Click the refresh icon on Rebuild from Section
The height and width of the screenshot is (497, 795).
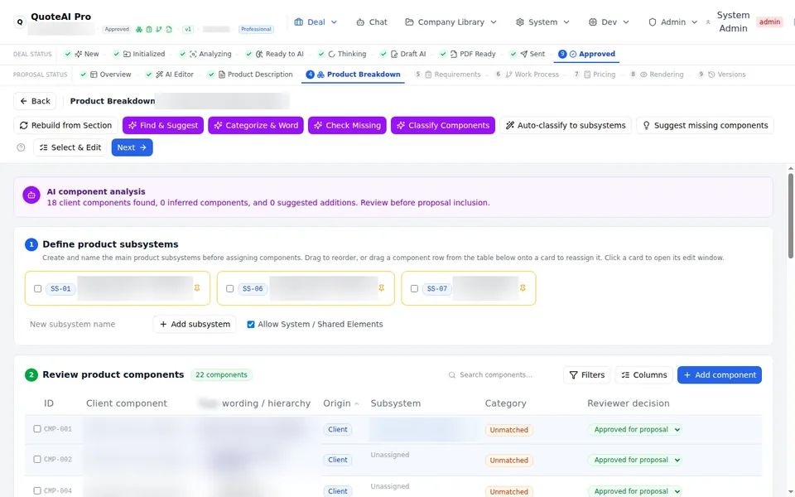coord(24,125)
